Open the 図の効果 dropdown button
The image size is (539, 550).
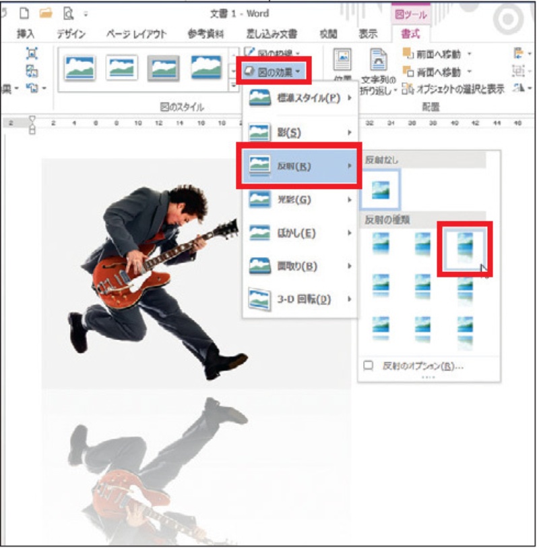coord(273,70)
